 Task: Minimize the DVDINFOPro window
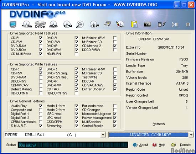click(x=177, y=5)
